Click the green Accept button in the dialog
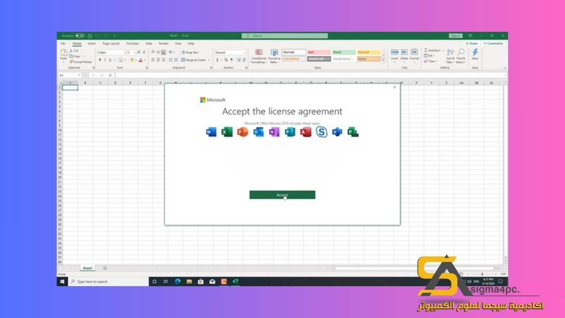The image size is (565, 318). 282,195
